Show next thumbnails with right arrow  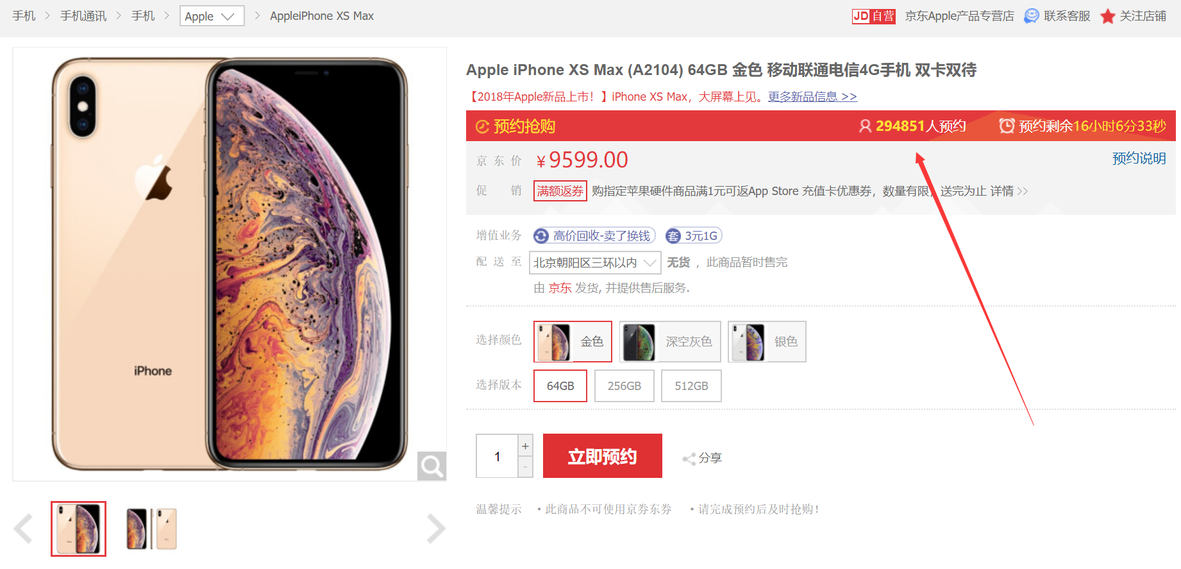click(436, 529)
